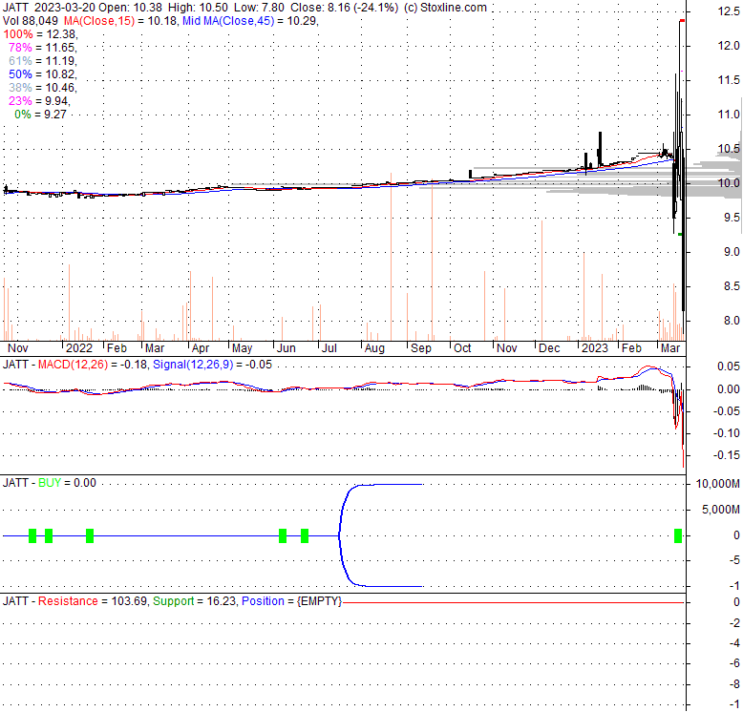Image resolution: width=743 pixels, height=712 pixels.
Task: Click the 2022 label on the time axis
Action: 78,349
